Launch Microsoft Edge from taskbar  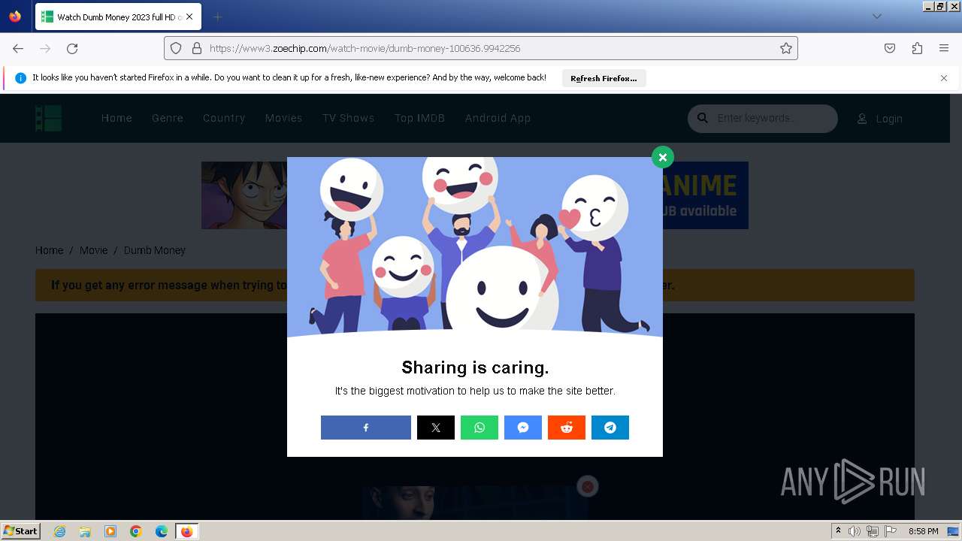point(162,531)
